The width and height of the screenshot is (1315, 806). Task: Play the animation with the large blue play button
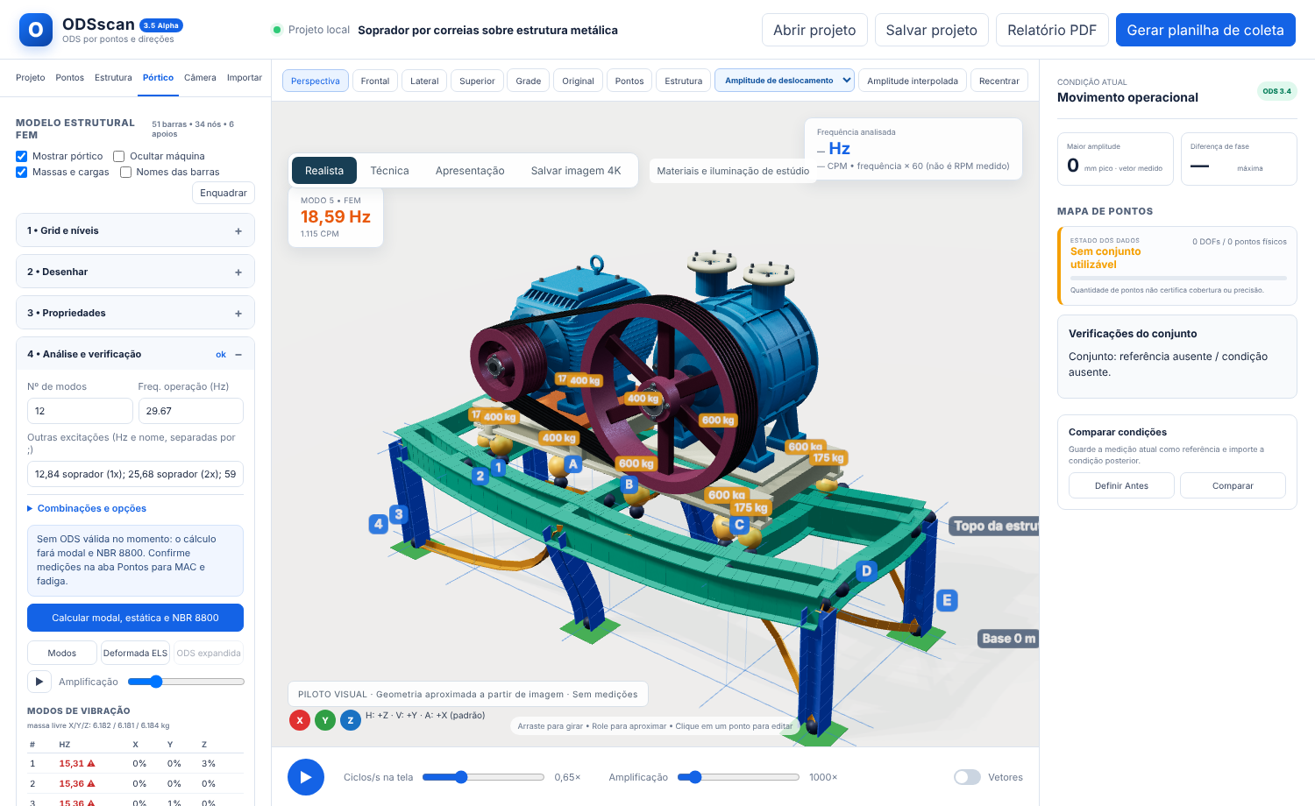[x=306, y=777]
